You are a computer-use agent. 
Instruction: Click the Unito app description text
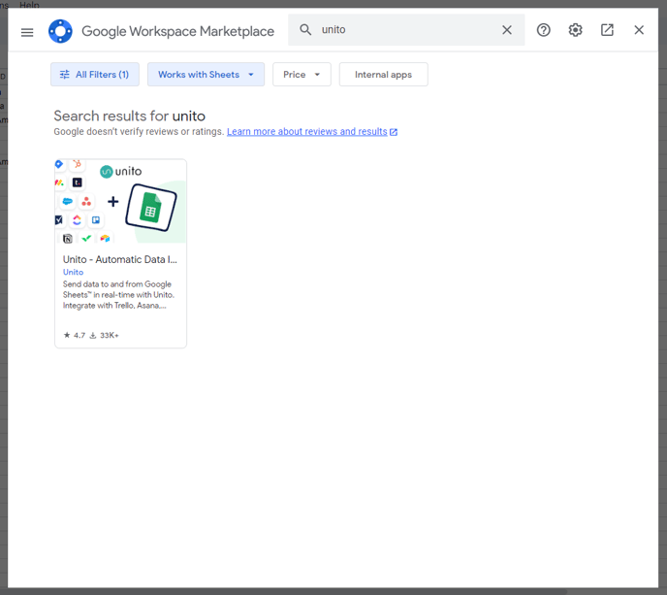tap(118, 295)
